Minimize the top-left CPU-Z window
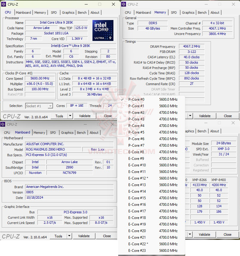The height and width of the screenshot is (256, 240). 86,4
